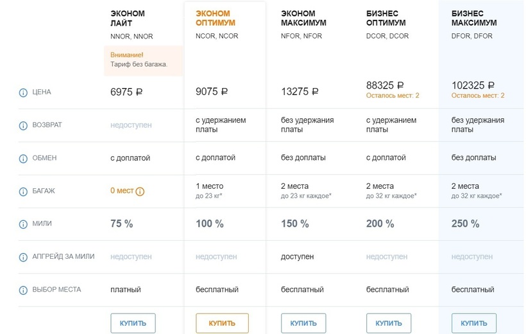Click the info icon by ВЫБОР МЕСТА

(24, 290)
